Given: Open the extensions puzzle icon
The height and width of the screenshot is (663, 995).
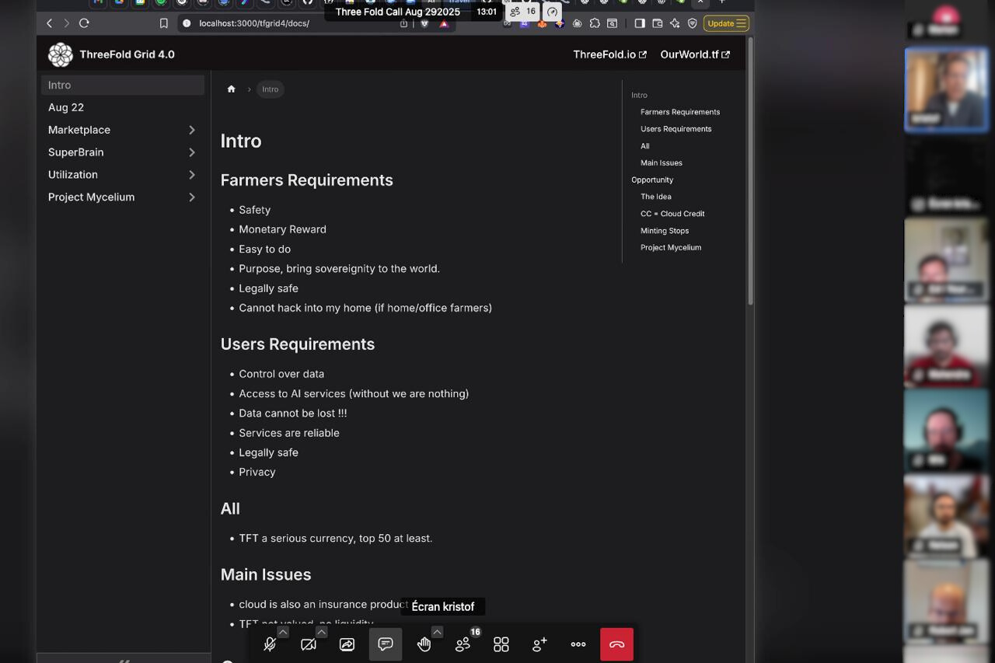Looking at the screenshot, I should tap(595, 23).
